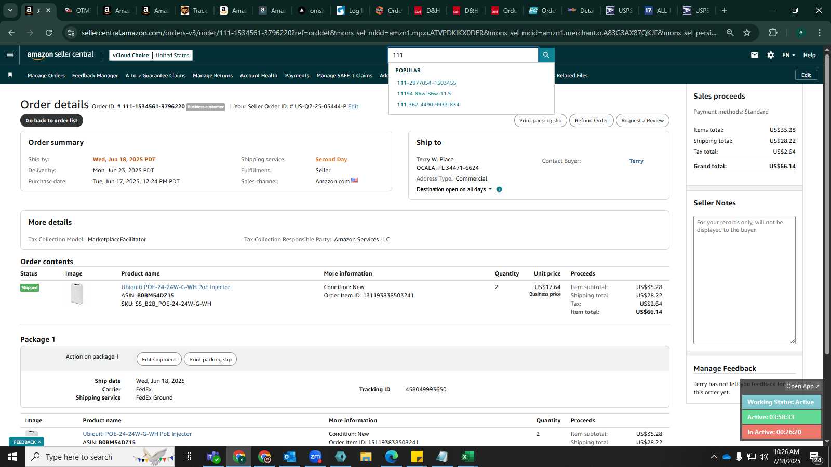
Task: Open Manage Orders menu item
Action: (46, 75)
